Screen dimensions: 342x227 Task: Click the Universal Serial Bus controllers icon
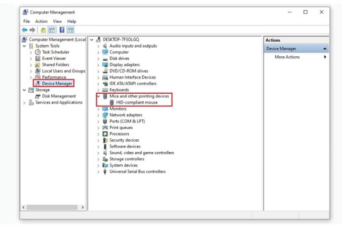[x=105, y=171]
